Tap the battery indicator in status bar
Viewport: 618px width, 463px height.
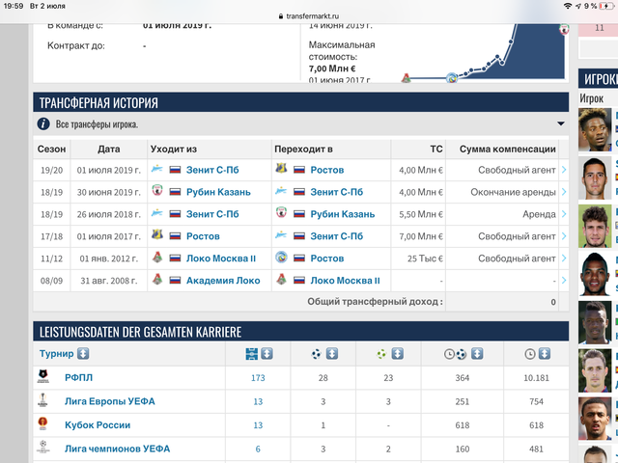click(x=605, y=6)
